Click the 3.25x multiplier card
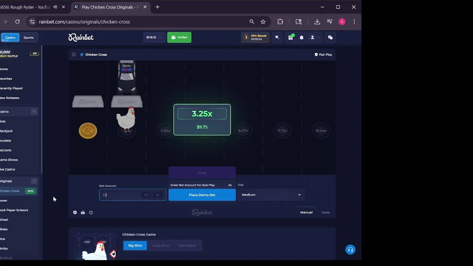This screenshot has width=473, height=266. click(202, 120)
